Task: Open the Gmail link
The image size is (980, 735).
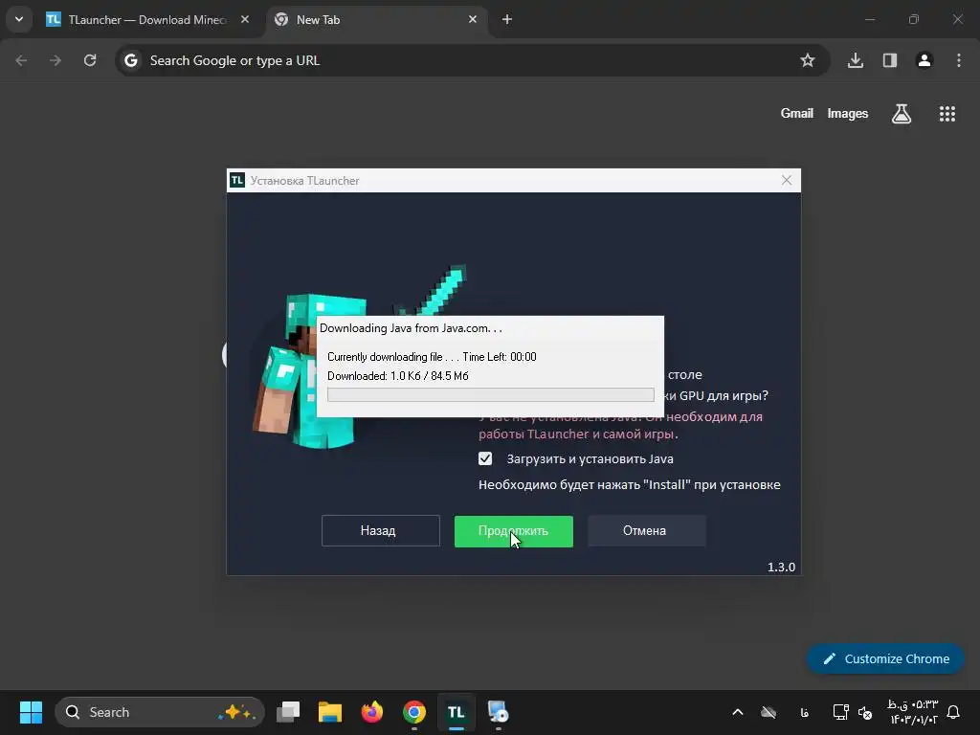Action: coord(797,113)
